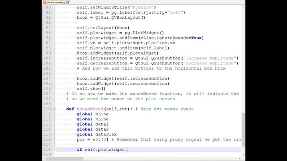287x161 pixels.
Task: Click line number 102 in the margin
Action: 47,68
